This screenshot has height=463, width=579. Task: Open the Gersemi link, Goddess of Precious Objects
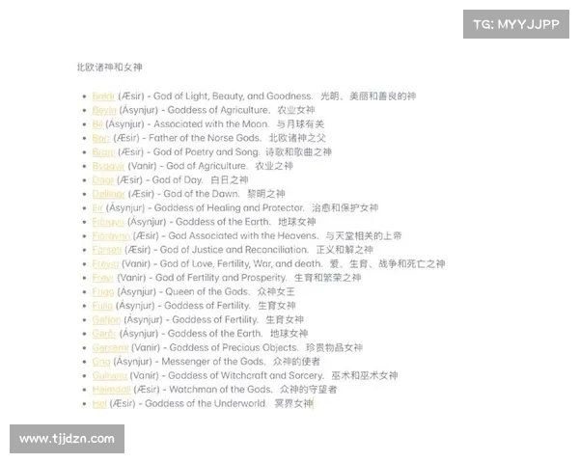pyautogui.click(x=110, y=348)
